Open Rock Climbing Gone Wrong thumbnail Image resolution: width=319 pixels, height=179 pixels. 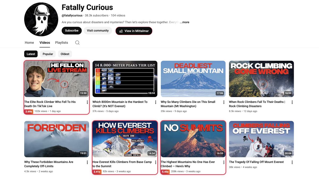click(x=262, y=79)
